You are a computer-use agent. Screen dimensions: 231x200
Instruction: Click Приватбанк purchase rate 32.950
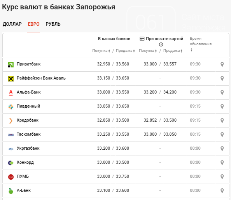(x=103, y=64)
